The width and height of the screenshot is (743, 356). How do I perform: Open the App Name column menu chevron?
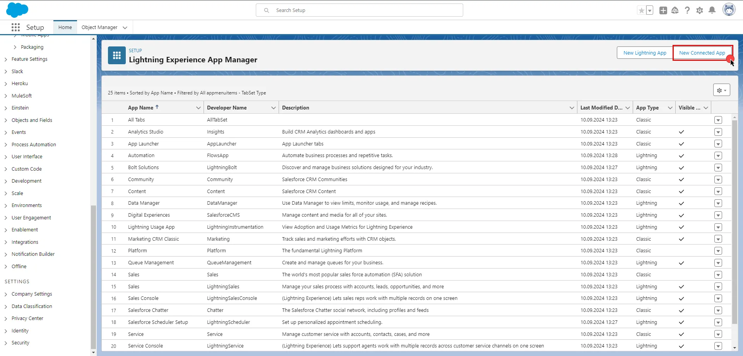198,108
